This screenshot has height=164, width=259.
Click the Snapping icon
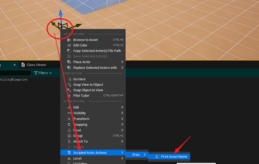tap(69, 124)
